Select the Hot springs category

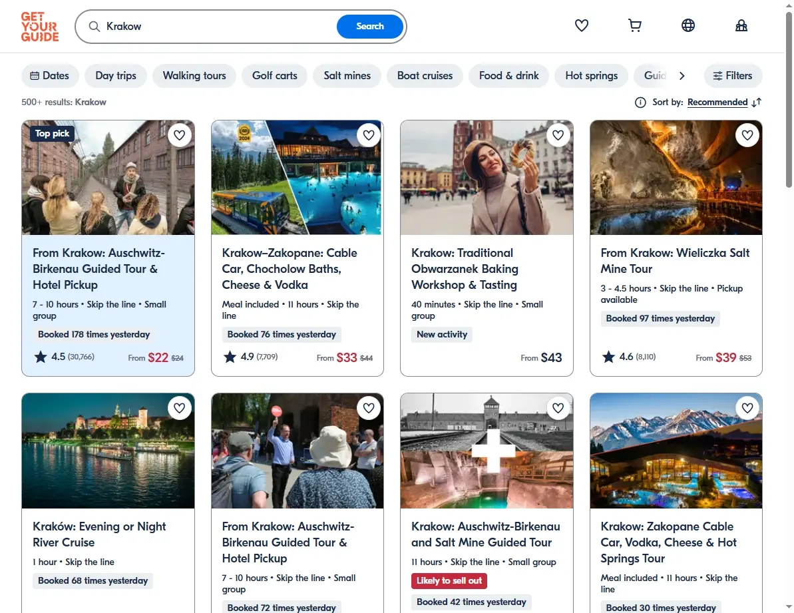(x=592, y=76)
